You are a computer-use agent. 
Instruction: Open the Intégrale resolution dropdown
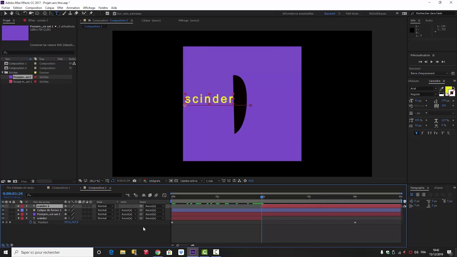click(x=157, y=181)
